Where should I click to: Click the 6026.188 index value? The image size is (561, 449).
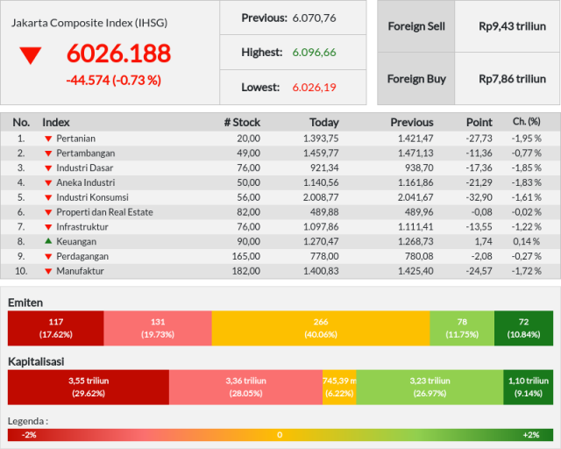click(x=119, y=53)
